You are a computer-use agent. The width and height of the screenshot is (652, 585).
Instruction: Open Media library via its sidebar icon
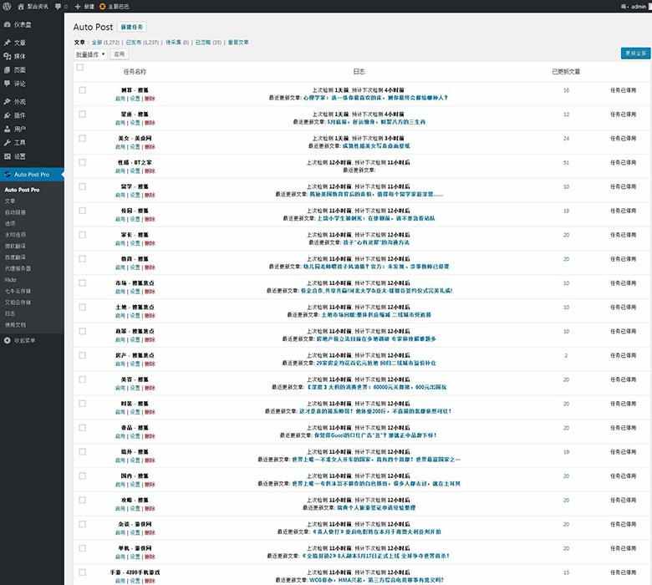[7, 56]
